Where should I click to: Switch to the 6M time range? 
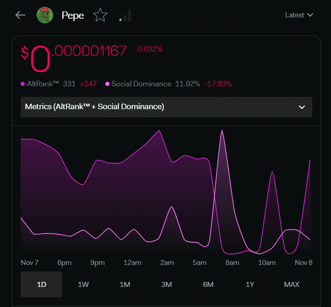(x=208, y=285)
